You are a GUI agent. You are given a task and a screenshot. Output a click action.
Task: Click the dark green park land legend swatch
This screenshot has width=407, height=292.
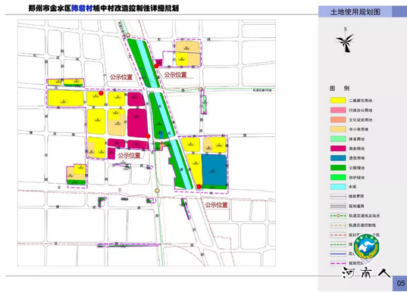tap(338, 168)
